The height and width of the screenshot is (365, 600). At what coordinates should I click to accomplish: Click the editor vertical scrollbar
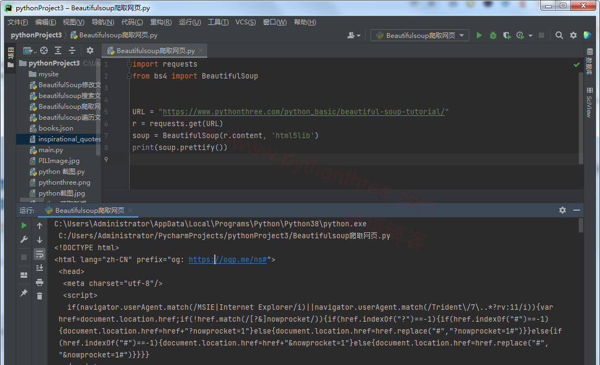pyautogui.click(x=581, y=119)
